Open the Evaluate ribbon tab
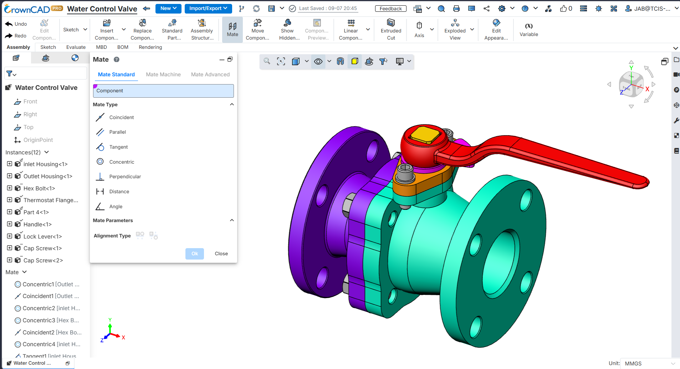This screenshot has width=680, height=369. click(x=76, y=47)
